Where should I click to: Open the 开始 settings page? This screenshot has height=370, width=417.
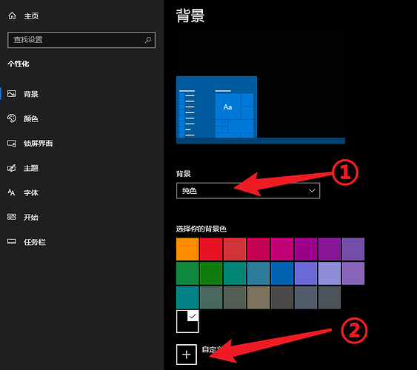[x=31, y=218]
